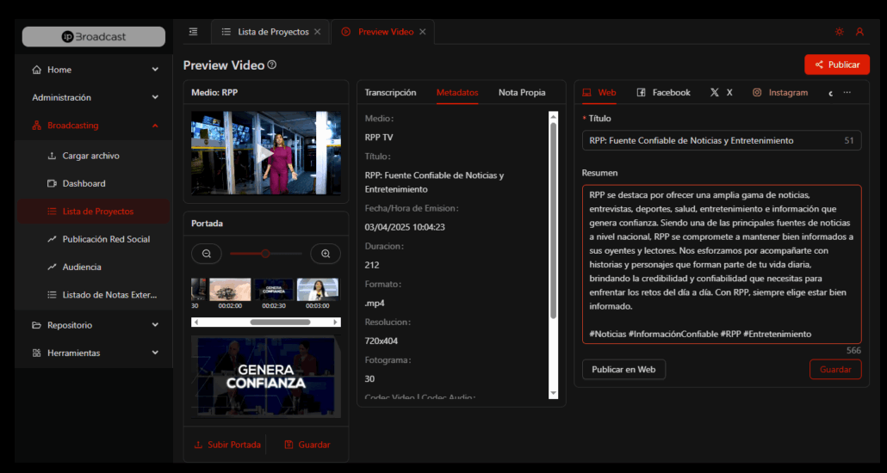Image resolution: width=887 pixels, height=473 pixels.
Task: Open the user profile icon
Action: point(859,32)
